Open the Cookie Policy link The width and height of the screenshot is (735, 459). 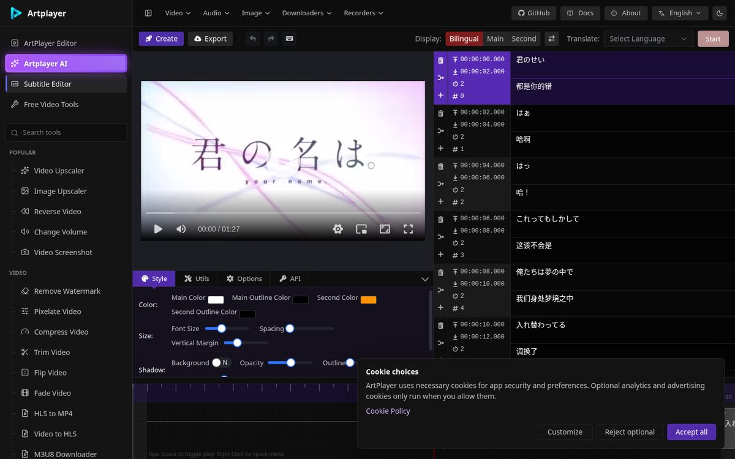coord(388,411)
